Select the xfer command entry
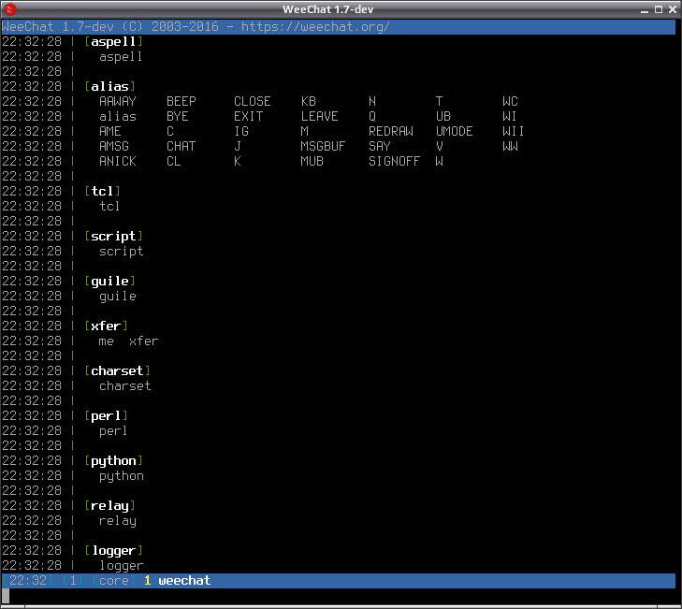The width and height of the screenshot is (682, 609). (x=143, y=341)
